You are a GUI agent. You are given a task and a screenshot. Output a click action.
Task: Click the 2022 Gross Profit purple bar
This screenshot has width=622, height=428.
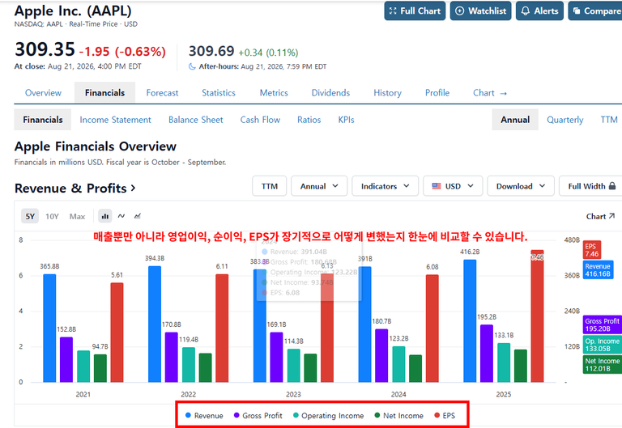coord(172,357)
